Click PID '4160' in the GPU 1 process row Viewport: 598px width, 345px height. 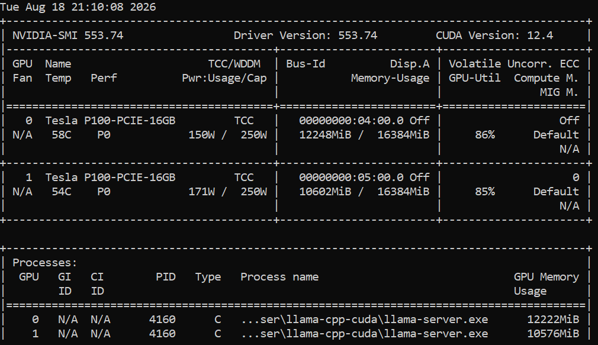(x=162, y=334)
